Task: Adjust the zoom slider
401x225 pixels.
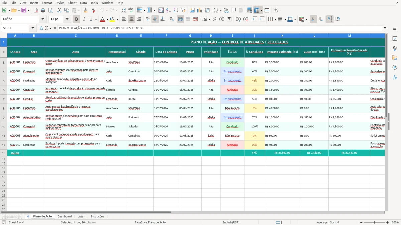Action: pos(374,222)
